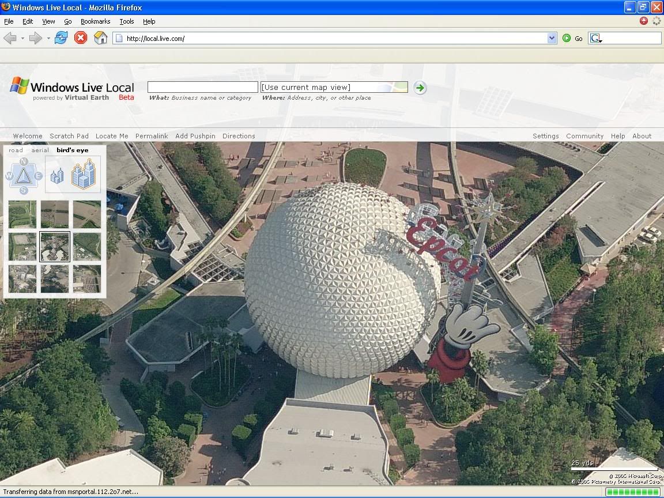Click the Forward navigation arrow
664x498 pixels.
click(36, 38)
